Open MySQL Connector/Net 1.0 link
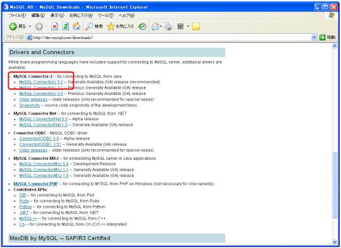Image resolution: width=341 pixels, height=248 pixels. coord(44,125)
